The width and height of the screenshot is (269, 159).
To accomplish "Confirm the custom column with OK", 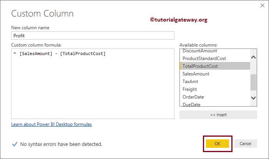I will [218, 144].
